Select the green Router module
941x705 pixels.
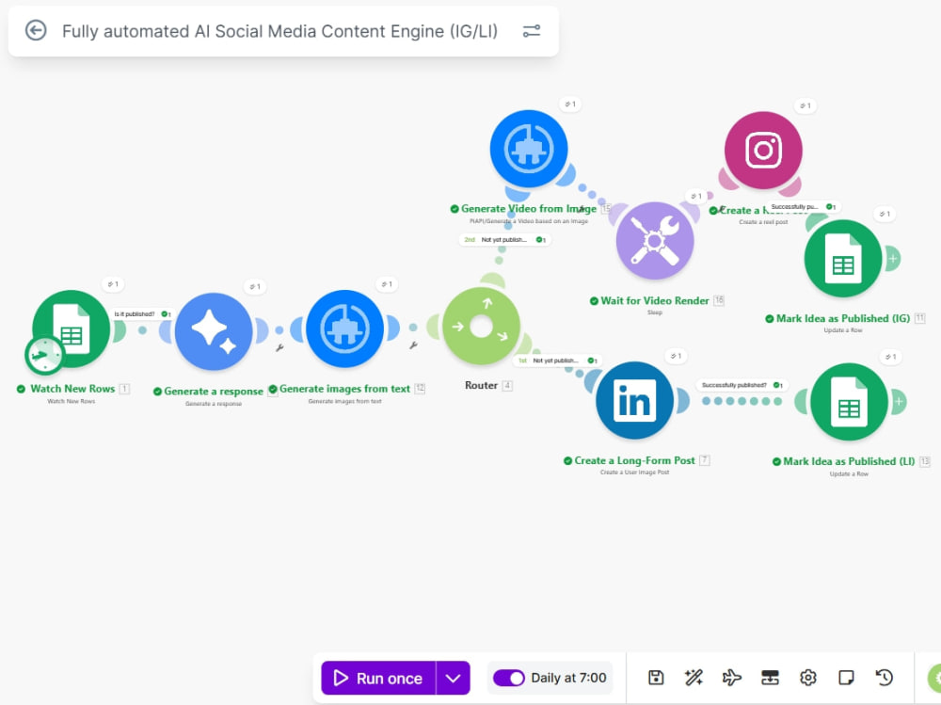(x=481, y=326)
